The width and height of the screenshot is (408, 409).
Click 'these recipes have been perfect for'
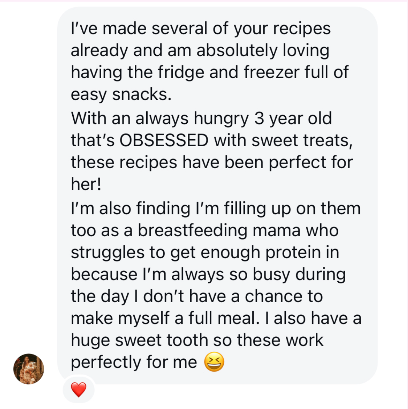[x=212, y=162]
